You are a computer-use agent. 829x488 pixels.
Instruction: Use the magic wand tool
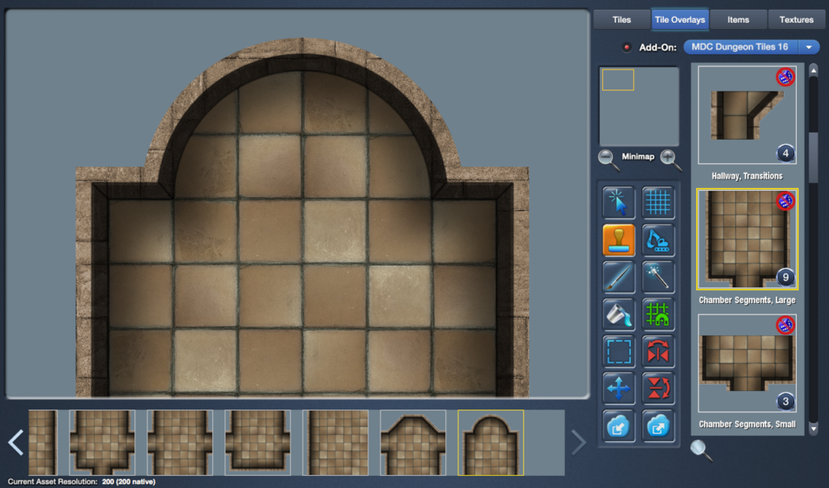[658, 277]
